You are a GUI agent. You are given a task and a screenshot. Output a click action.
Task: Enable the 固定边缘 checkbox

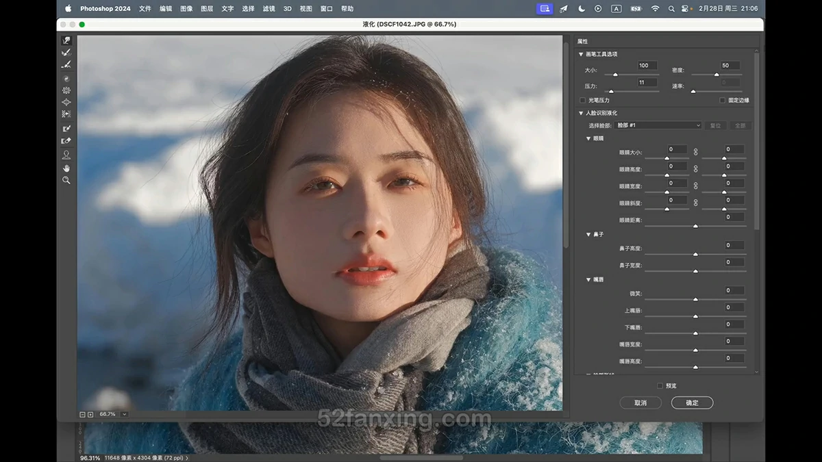(x=722, y=100)
